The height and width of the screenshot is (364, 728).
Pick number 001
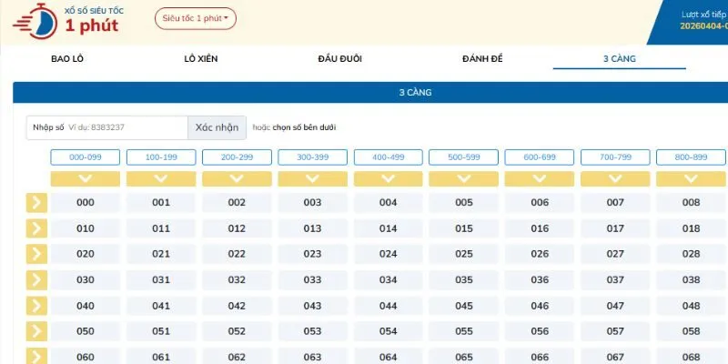tap(161, 203)
